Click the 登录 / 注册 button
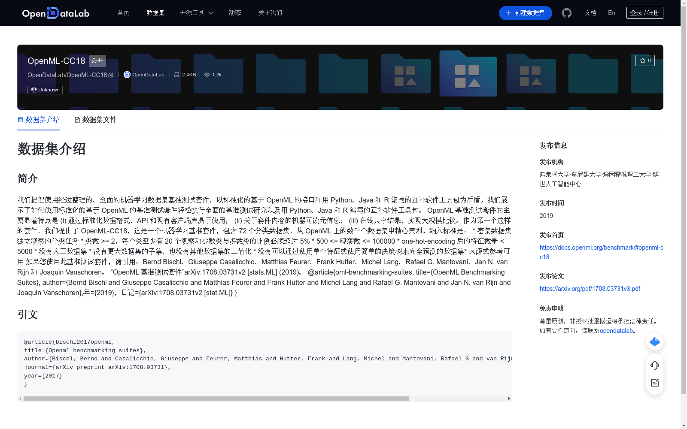 click(x=644, y=13)
